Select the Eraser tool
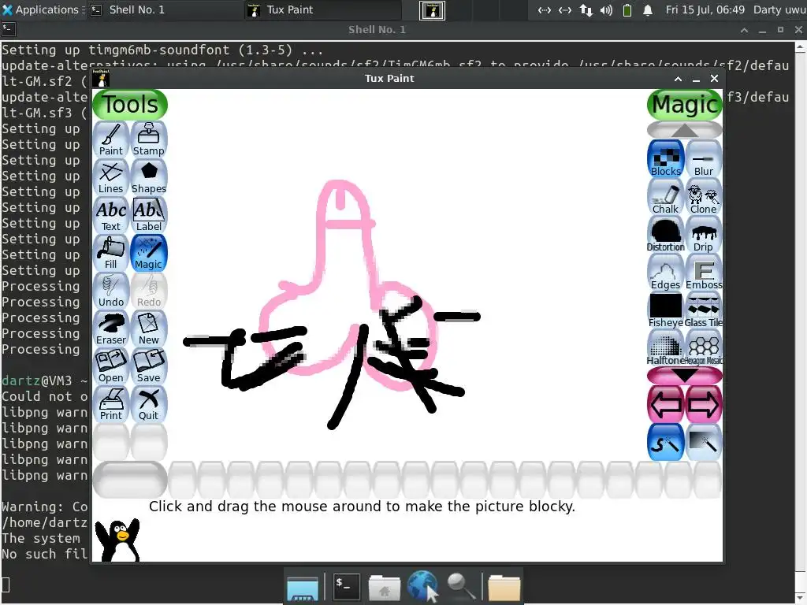Screen dimensions: 807x605 (x=110, y=328)
